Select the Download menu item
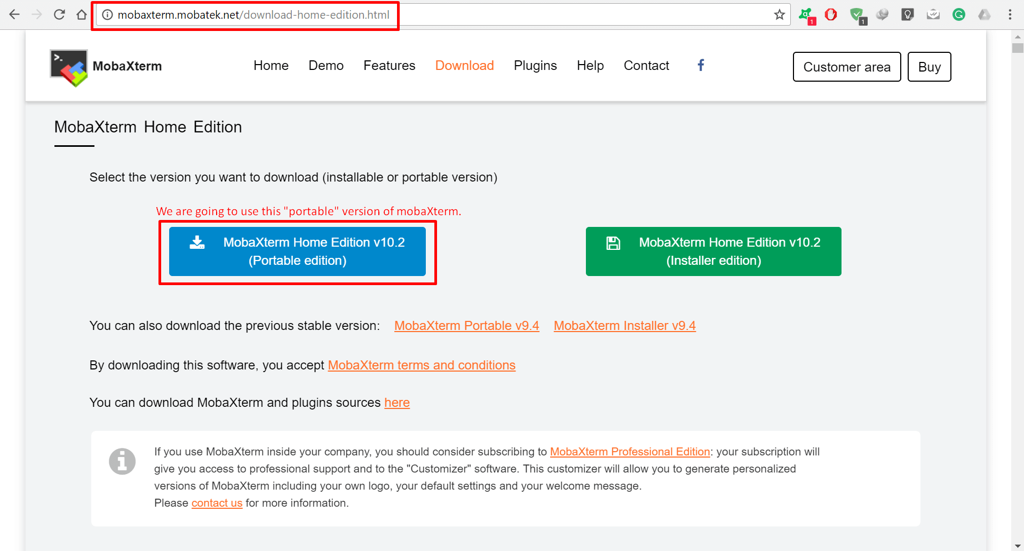Viewport: 1024px width, 551px height. click(x=464, y=66)
